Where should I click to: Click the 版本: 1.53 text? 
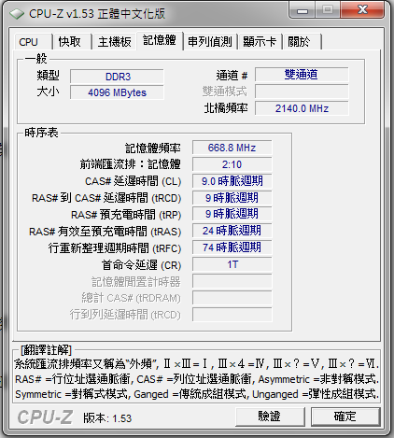point(107,418)
